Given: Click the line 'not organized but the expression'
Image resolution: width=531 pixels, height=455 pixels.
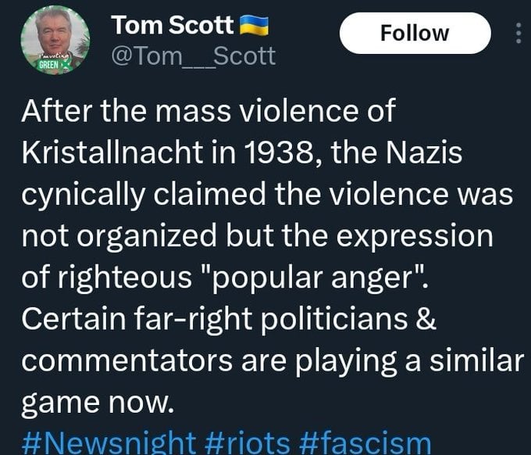Looking at the screenshot, I should [257, 236].
